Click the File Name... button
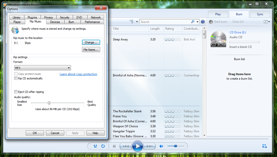Viewport: 277px width, 157px height. tap(91, 50)
